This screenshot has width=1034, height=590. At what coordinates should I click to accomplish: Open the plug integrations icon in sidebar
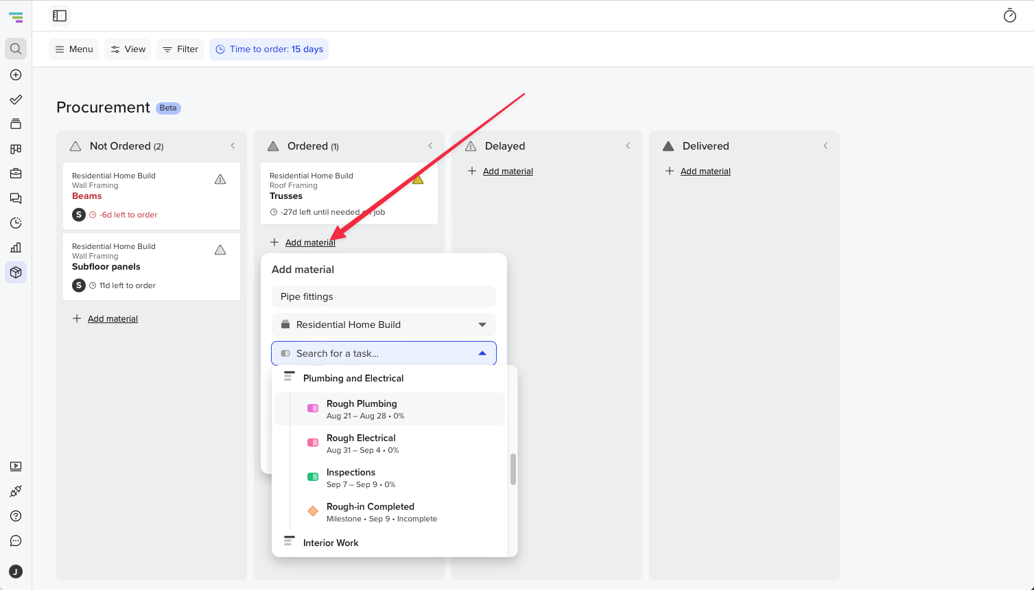[16, 491]
